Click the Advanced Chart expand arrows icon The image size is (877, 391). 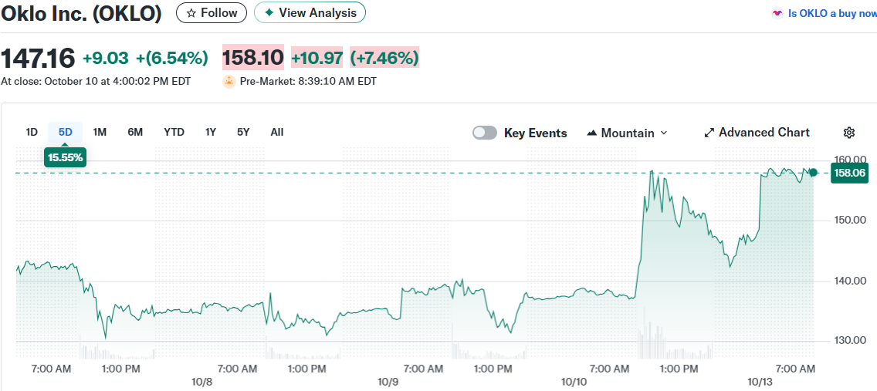click(709, 133)
